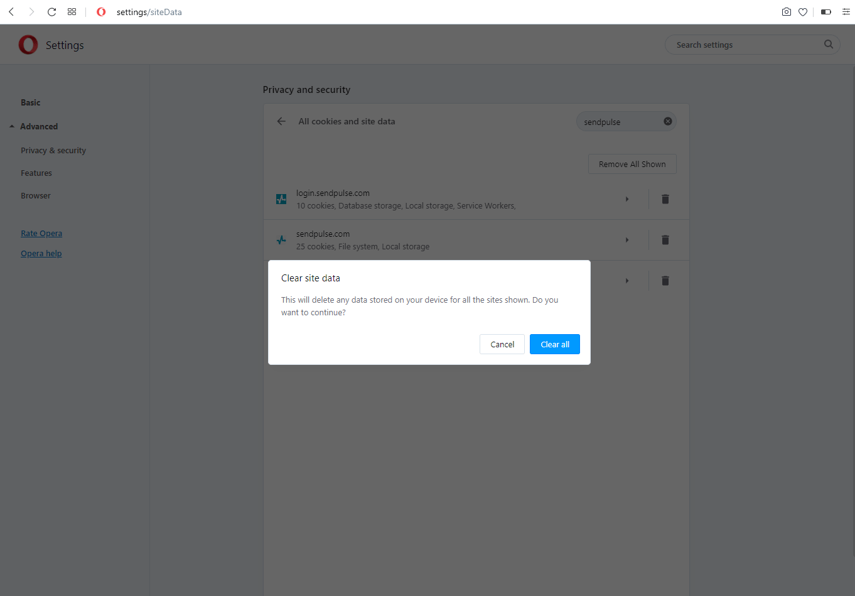855x596 pixels.
Task: Click the browser back arrow
Action: tap(11, 12)
